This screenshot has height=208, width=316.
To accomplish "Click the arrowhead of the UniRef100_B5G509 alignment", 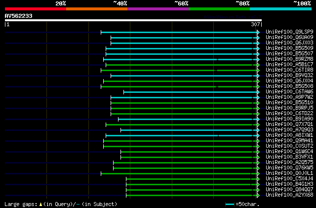I will point(258,48).
